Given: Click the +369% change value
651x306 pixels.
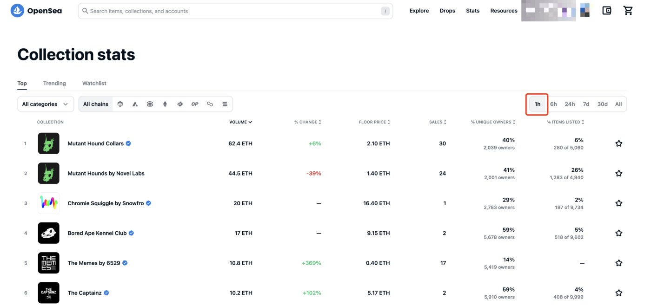Looking at the screenshot, I should coord(312,263).
